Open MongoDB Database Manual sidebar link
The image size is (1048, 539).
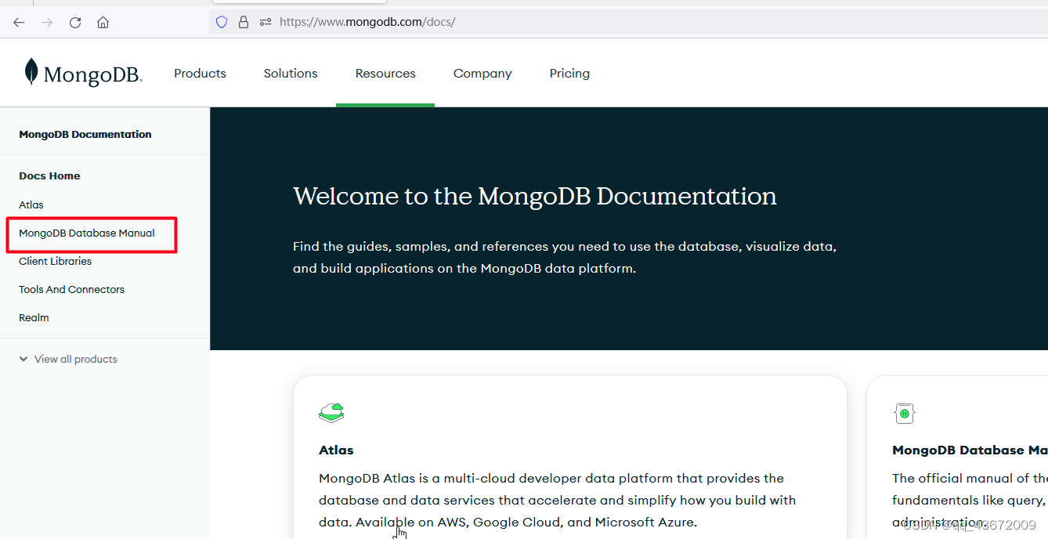[x=87, y=233]
